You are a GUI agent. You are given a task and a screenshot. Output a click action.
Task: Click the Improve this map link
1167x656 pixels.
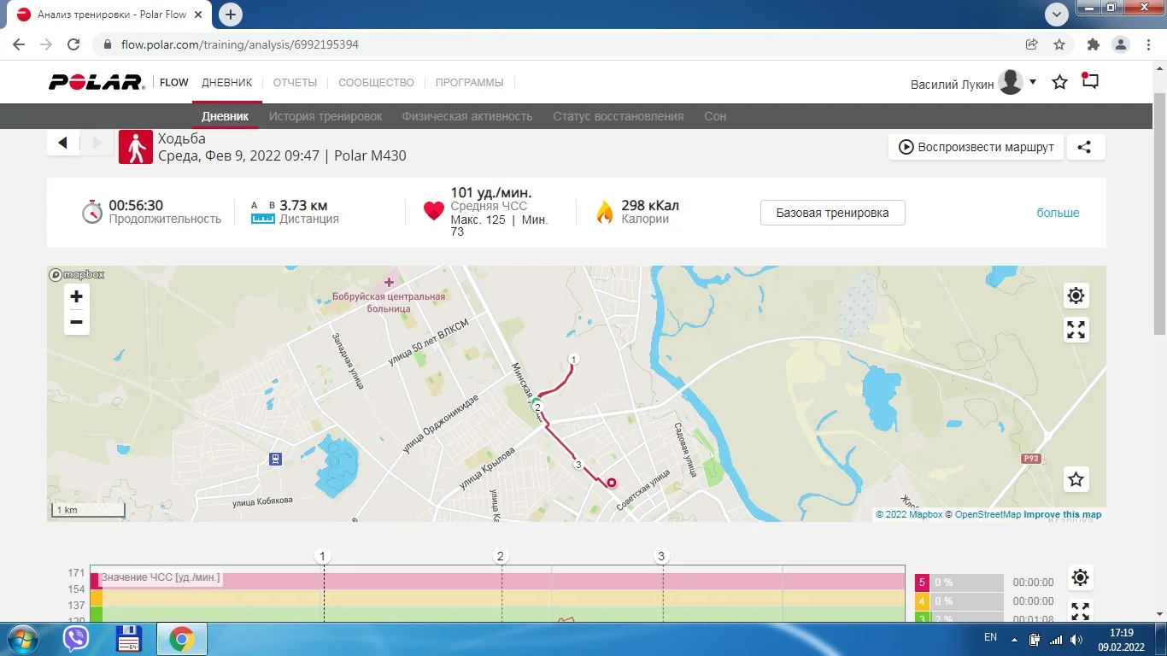coord(1063,515)
